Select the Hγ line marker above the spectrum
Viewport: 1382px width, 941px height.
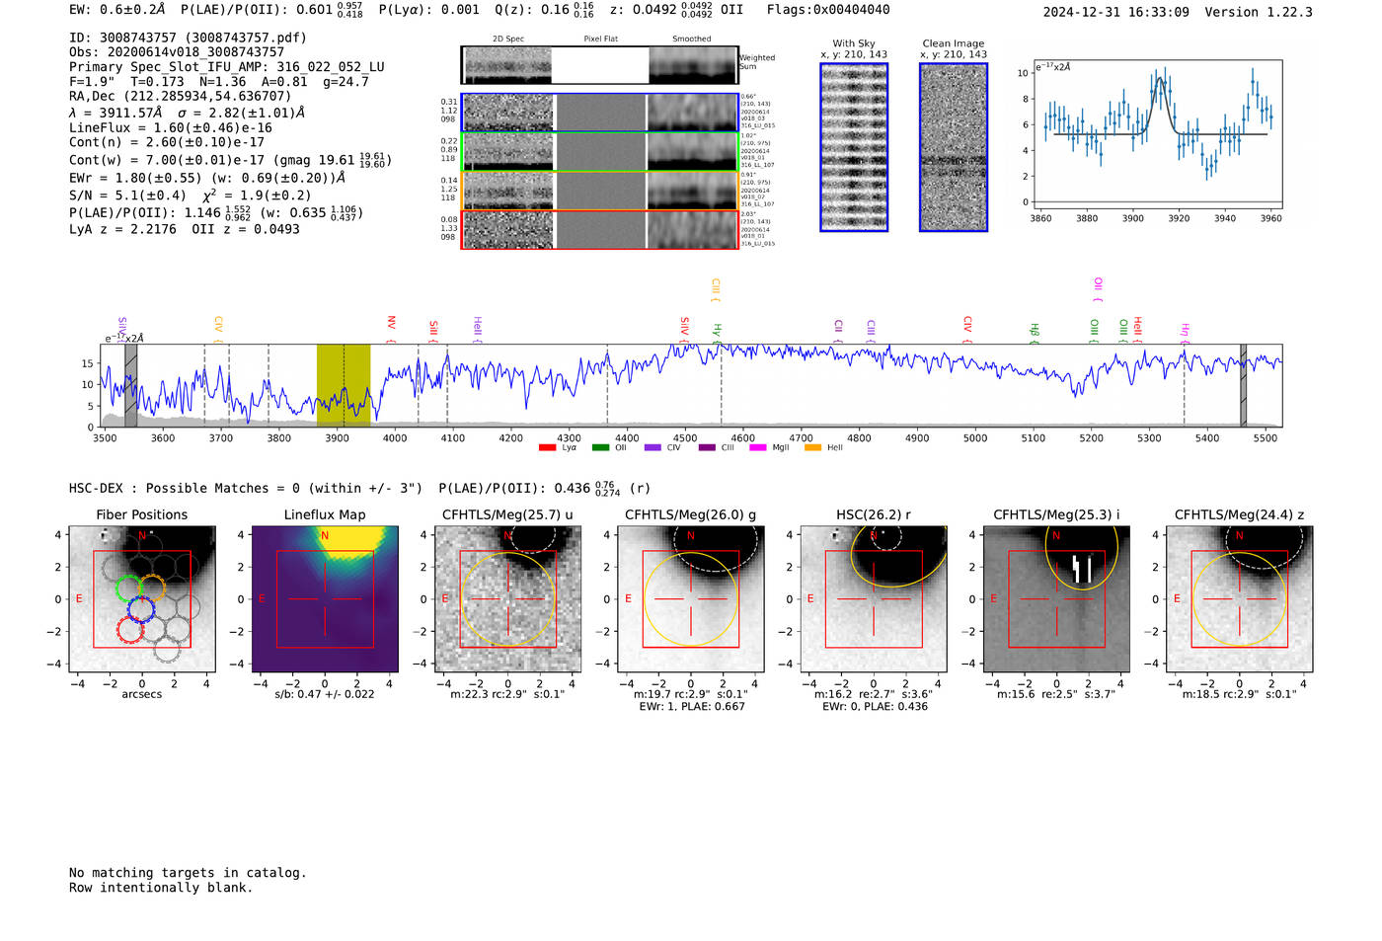coord(718,332)
